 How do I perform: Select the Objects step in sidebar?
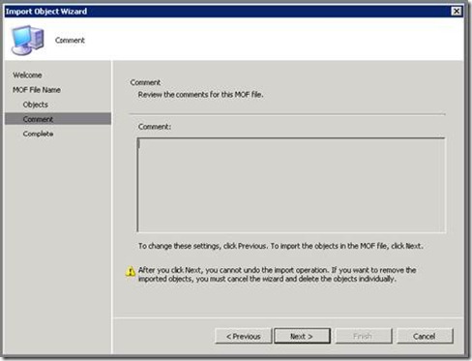click(x=36, y=105)
